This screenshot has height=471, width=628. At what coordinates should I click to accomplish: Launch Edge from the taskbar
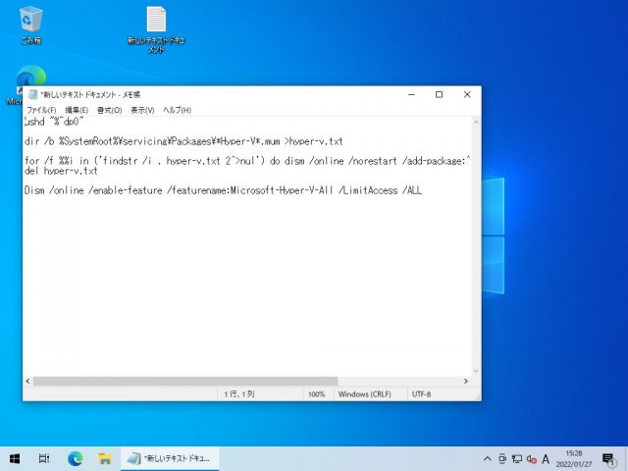75,458
